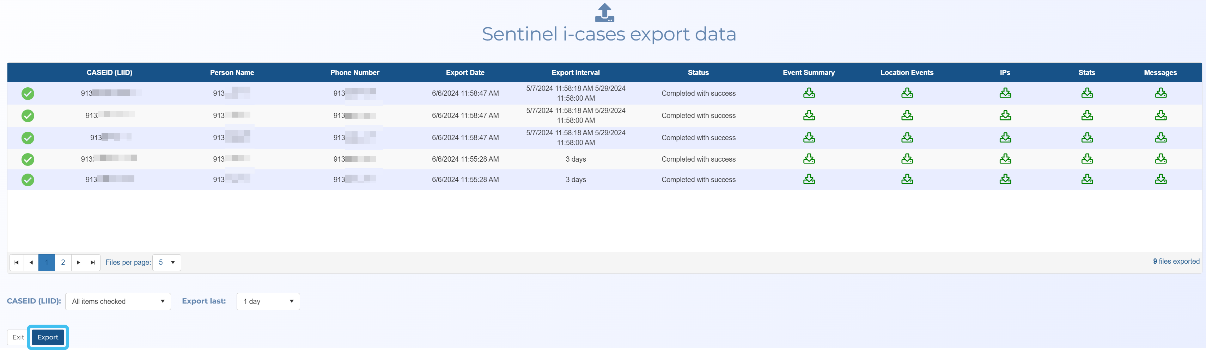This screenshot has height=350, width=1206.
Task: Click green check status icon in first row
Action: [28, 93]
